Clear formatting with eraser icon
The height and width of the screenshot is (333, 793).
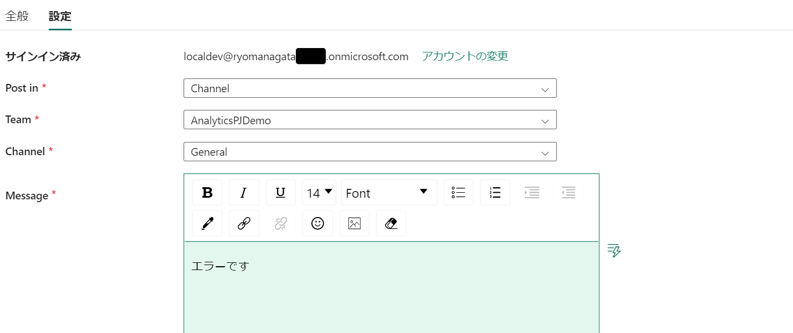coord(391,224)
